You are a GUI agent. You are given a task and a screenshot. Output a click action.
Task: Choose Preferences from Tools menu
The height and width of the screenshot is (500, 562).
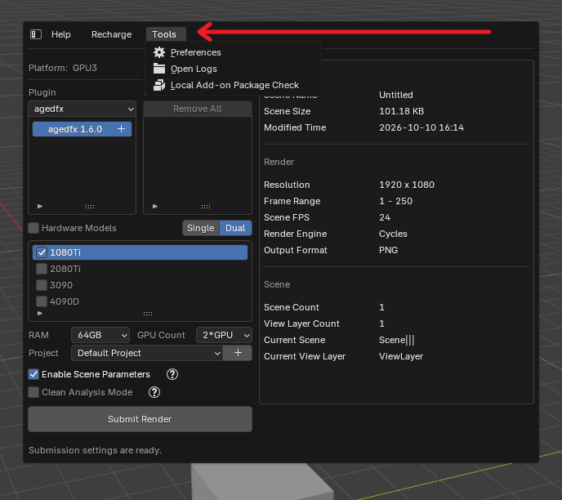pyautogui.click(x=233, y=52)
